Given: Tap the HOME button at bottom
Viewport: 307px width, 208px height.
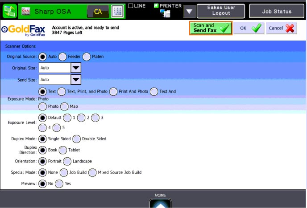Looking at the screenshot, I should pos(161,203).
